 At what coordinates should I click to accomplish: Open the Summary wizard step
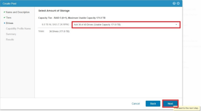(x=11, y=34)
